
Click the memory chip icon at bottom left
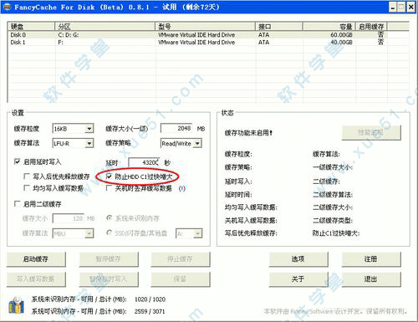pyautogui.click(x=16, y=305)
